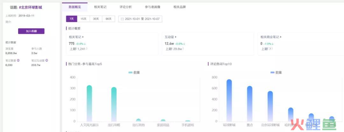Image resolution: width=344 pixels, height=132 pixels.
Task: Click the 评论热词Top10 heading
Action: point(221,64)
